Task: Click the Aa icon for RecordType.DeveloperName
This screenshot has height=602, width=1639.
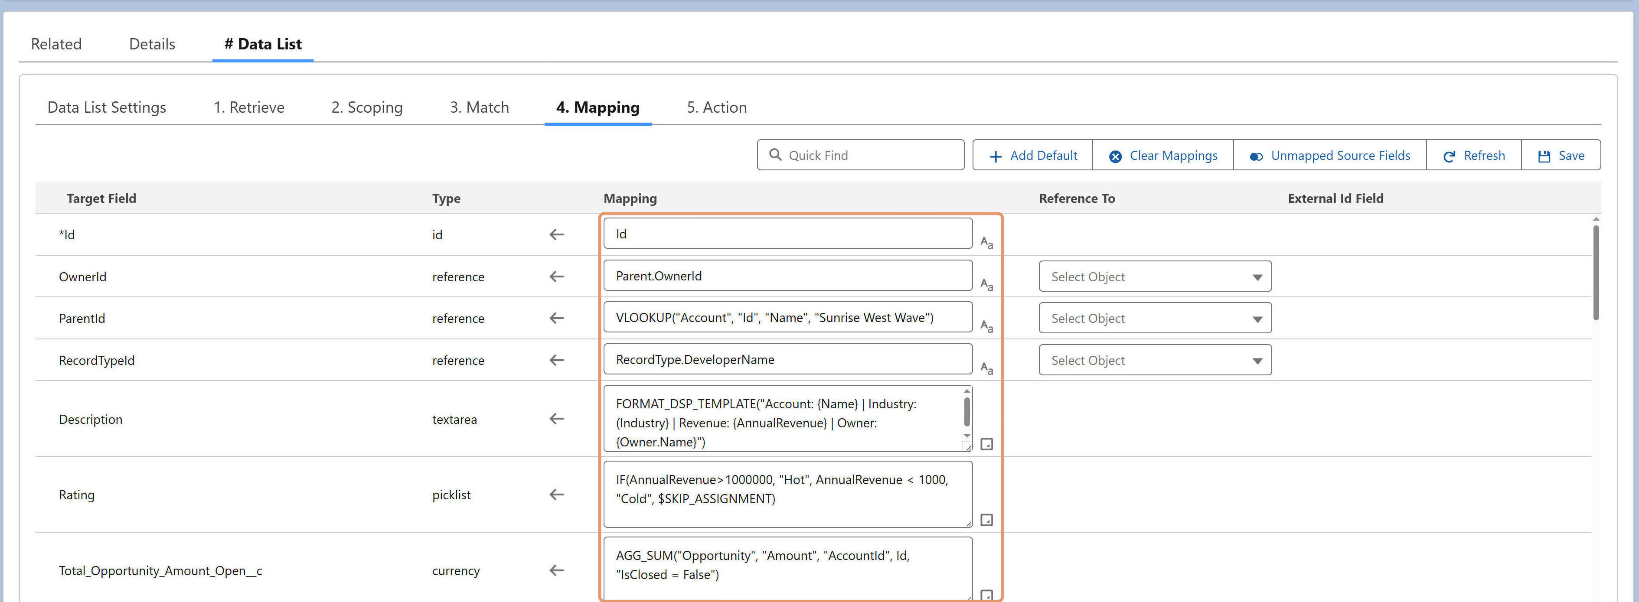Action: pos(986,368)
